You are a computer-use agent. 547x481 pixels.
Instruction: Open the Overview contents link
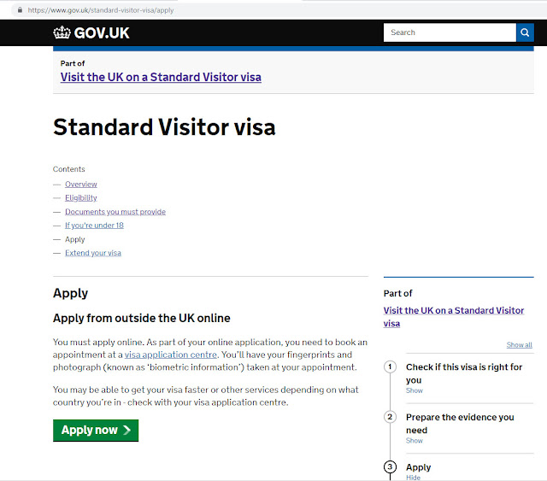click(x=81, y=185)
